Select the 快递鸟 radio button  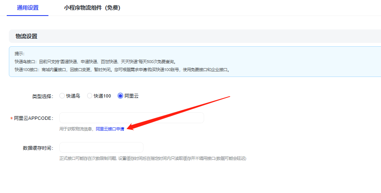point(62,96)
